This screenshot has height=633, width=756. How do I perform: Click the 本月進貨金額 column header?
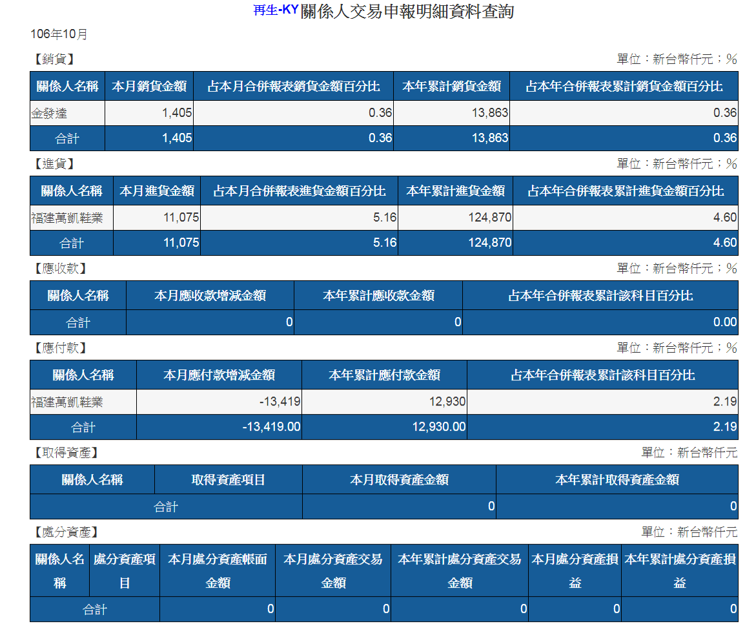157,191
